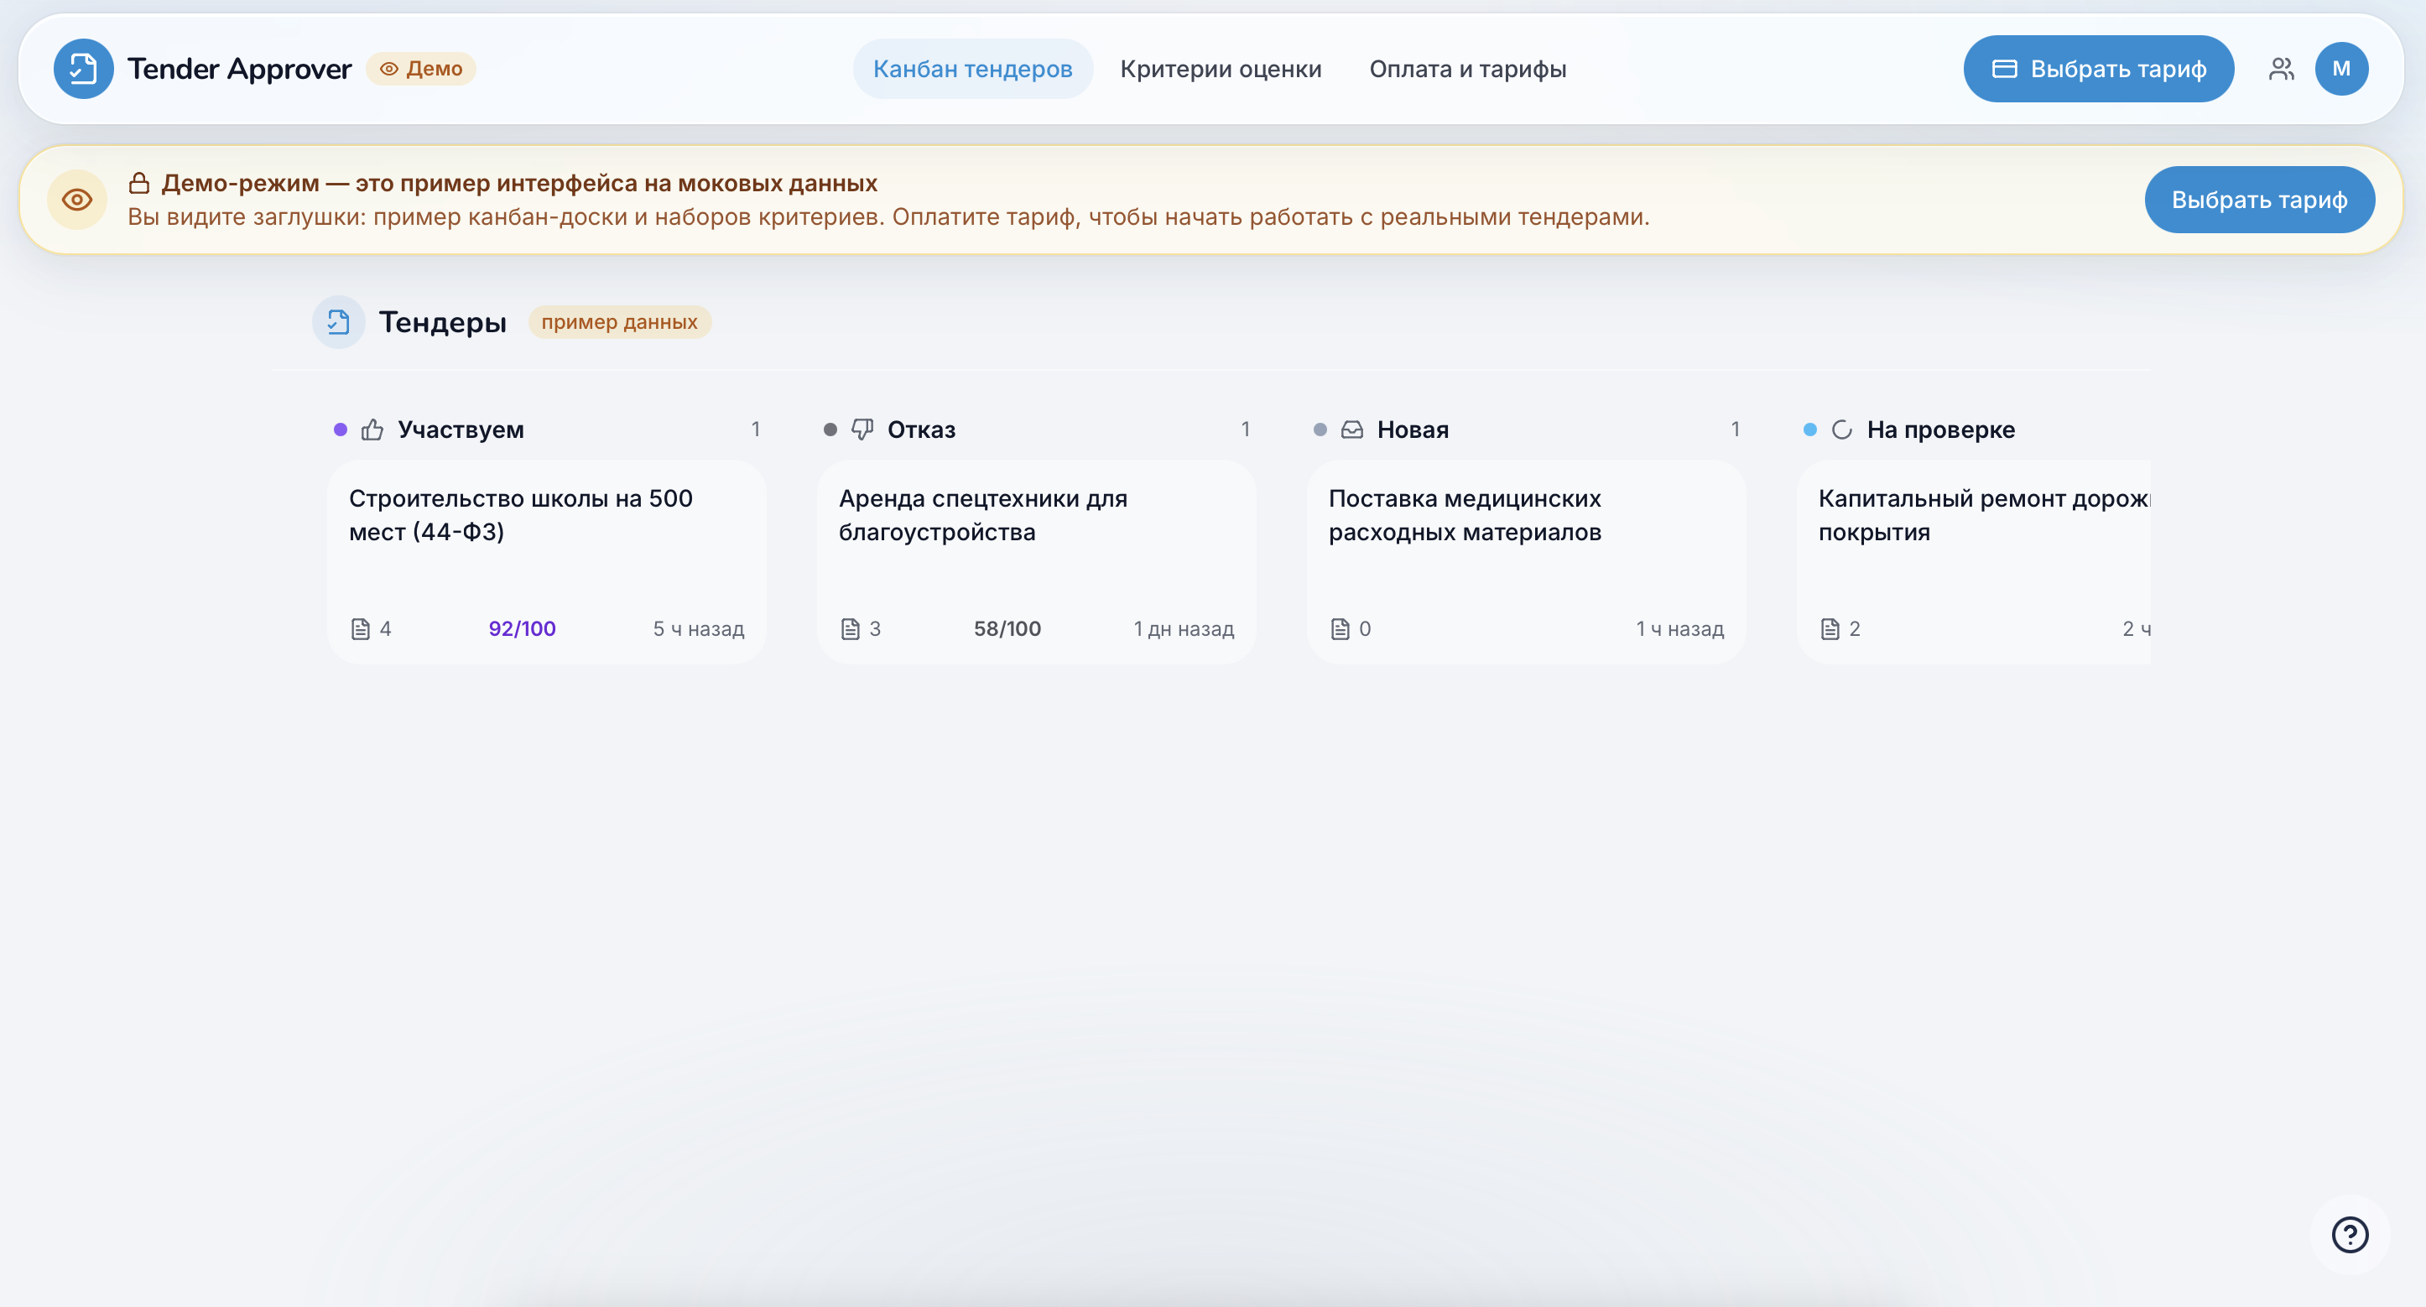Click the Отказ column heading
The height and width of the screenshot is (1307, 2426).
[921, 430]
